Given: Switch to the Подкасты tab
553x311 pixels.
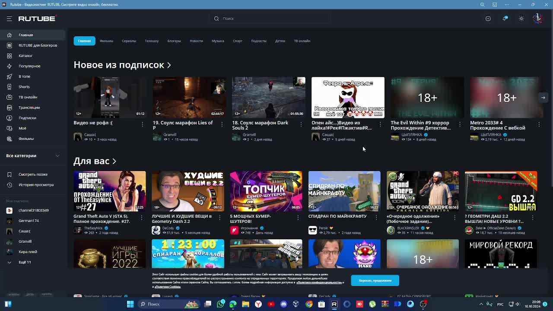Looking at the screenshot, I should 259,41.
